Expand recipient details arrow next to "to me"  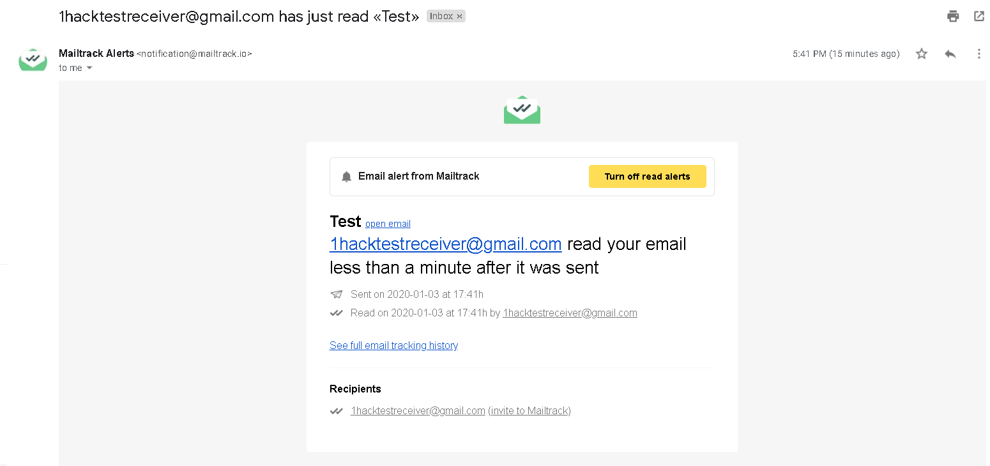click(x=89, y=68)
